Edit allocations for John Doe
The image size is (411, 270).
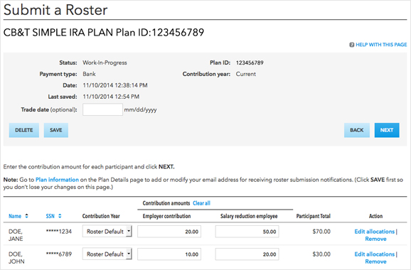click(375, 254)
